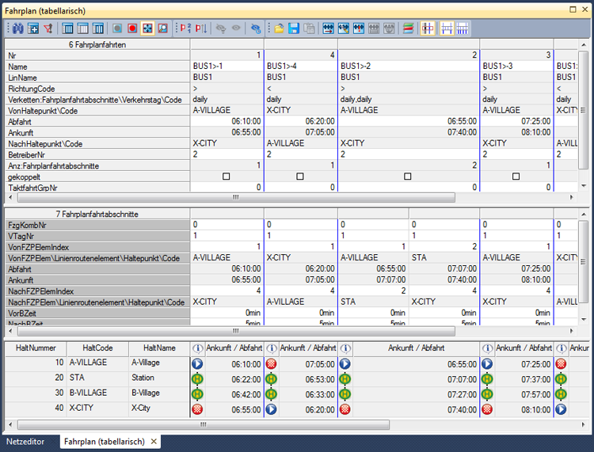Click the red record-style synchronization icon
Image resolution: width=594 pixels, height=452 pixels.
pyautogui.click(x=132, y=28)
